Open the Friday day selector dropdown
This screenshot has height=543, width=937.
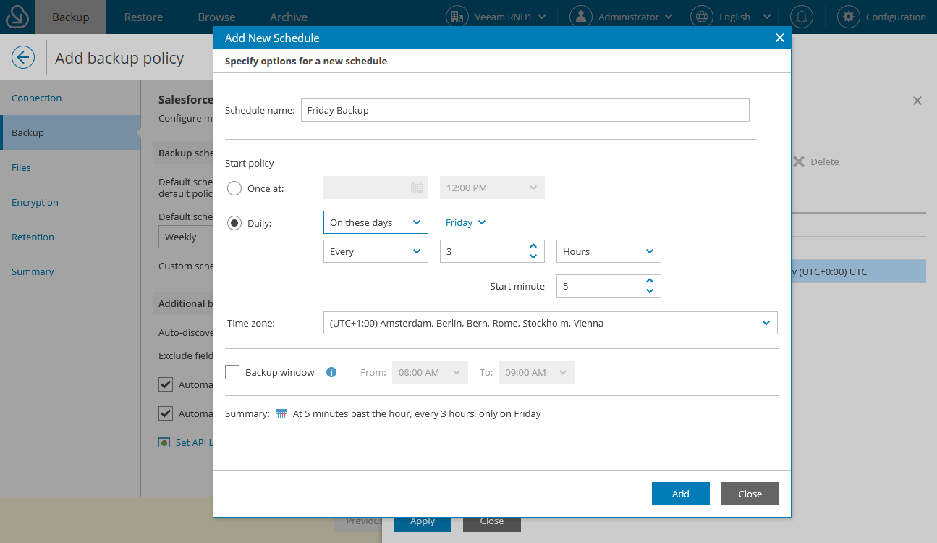(x=465, y=222)
